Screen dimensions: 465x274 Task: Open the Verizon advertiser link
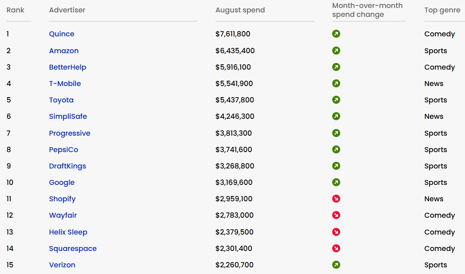(x=62, y=265)
